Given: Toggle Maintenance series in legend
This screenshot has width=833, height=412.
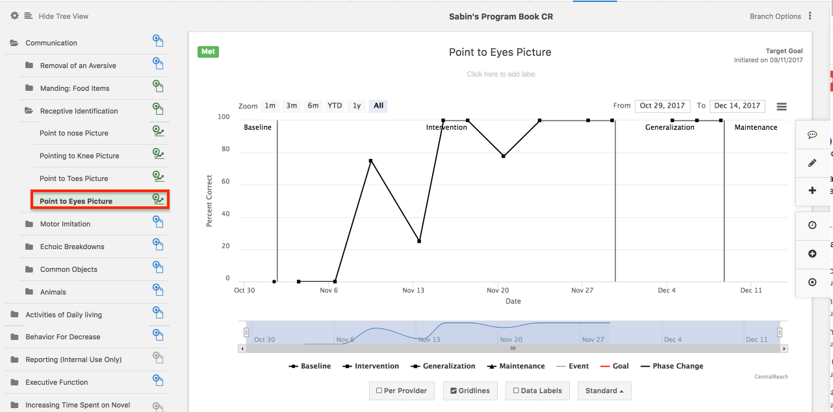Looking at the screenshot, I should pos(515,366).
